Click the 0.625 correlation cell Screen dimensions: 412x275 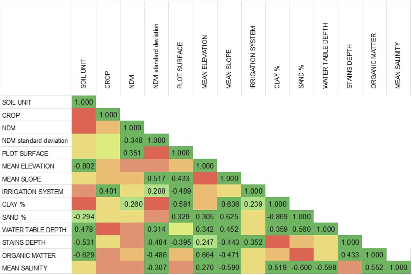click(229, 217)
